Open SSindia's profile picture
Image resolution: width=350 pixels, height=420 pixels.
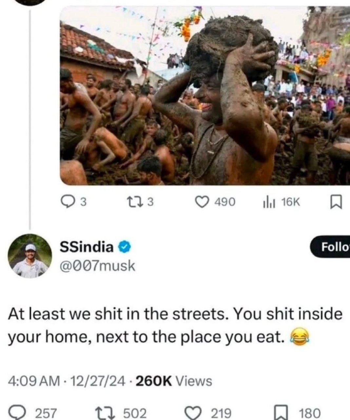[30, 256]
